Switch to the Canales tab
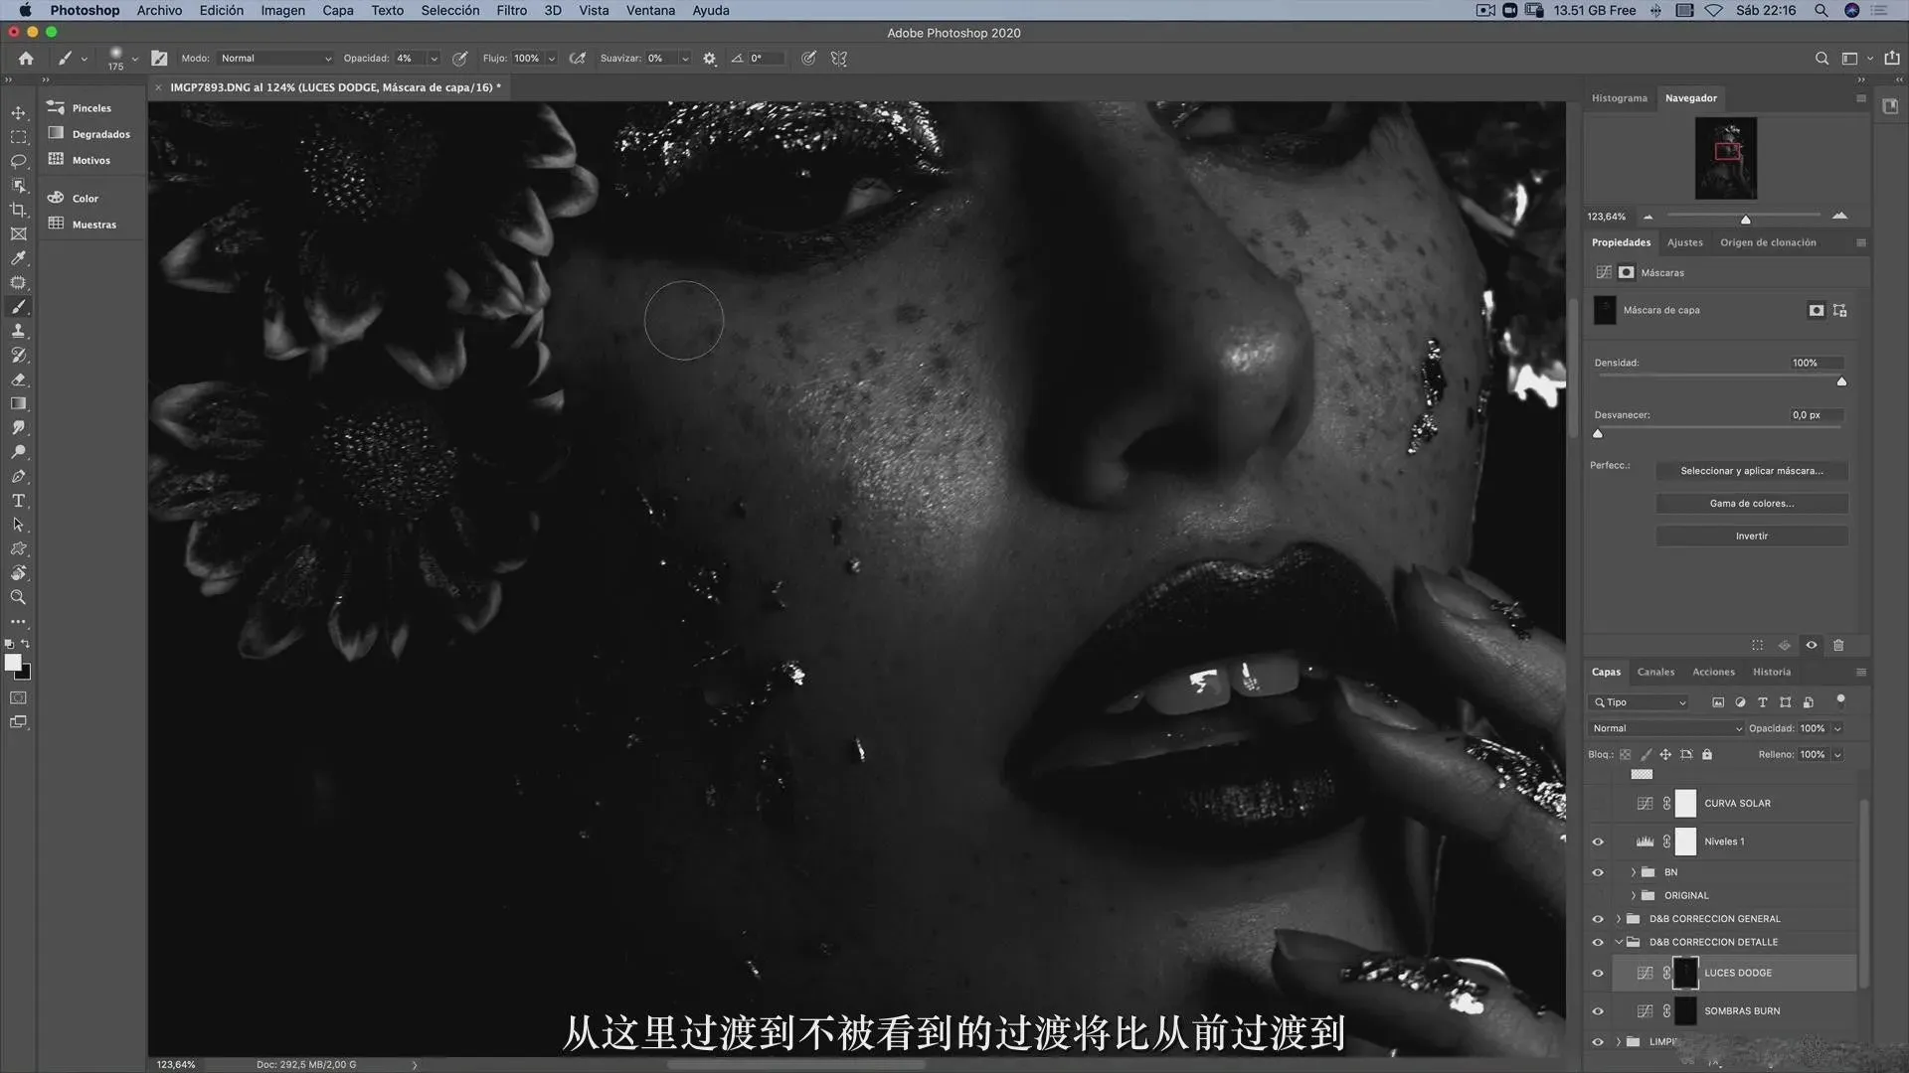Screen dimensions: 1909x1073 1655,672
